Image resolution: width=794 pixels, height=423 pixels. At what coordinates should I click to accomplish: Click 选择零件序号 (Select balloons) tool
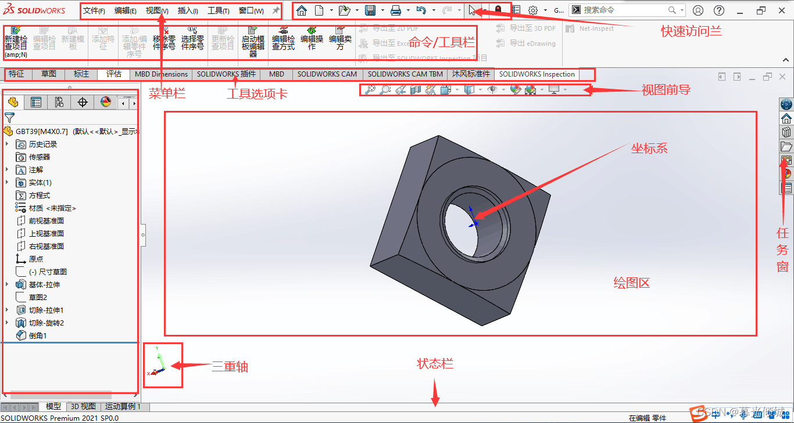click(192, 38)
